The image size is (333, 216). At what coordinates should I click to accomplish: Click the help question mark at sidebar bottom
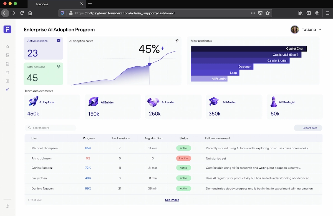click(x=7, y=206)
